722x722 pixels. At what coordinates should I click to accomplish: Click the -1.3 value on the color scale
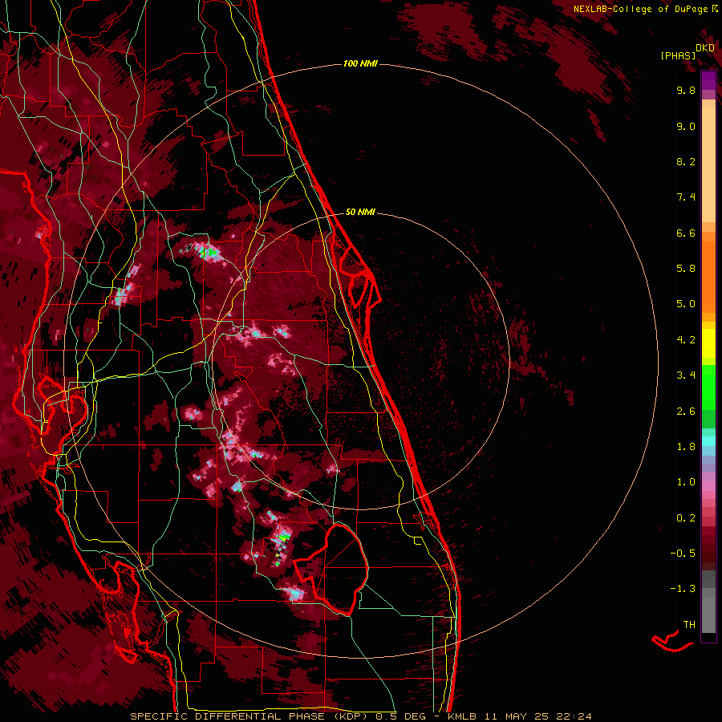click(x=683, y=589)
